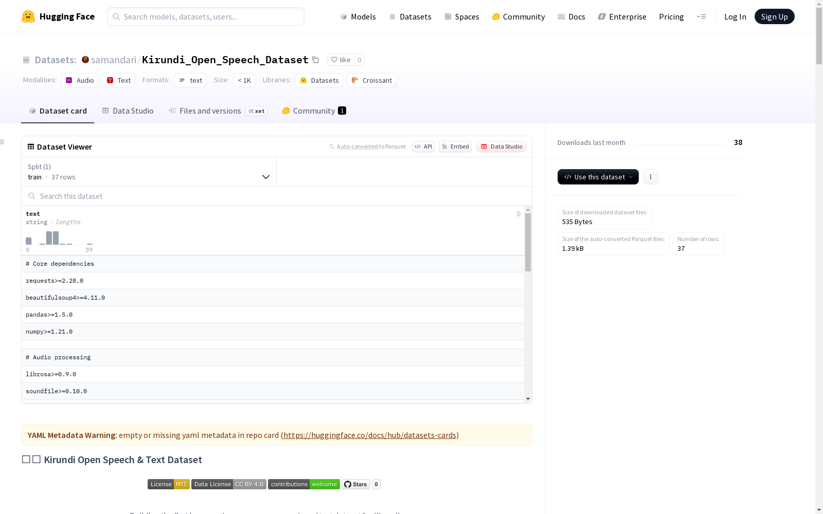The image size is (823, 514).
Task: Click the Data License CC BY 4.0 badge
Action: point(229,484)
